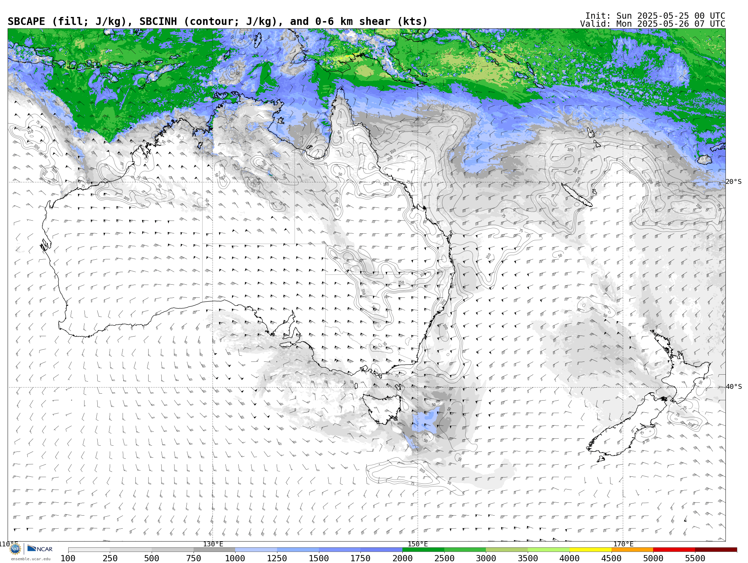This screenshot has height=563, width=748.
Task: Click the colorbar label 250
Action: [x=110, y=558]
